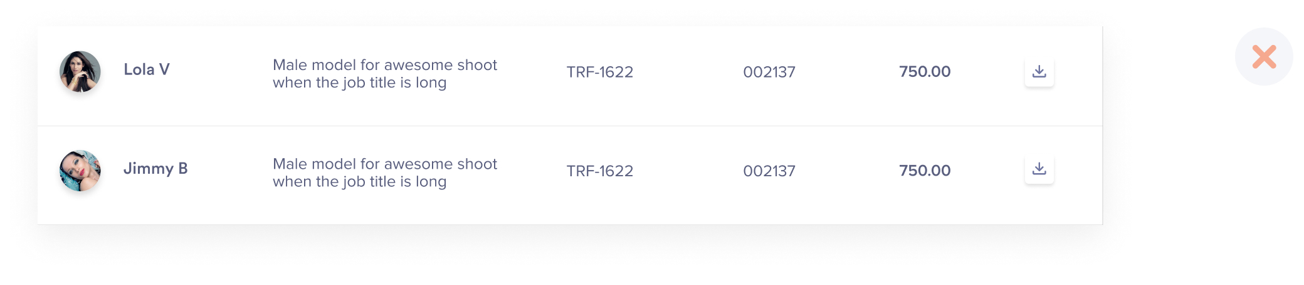Select 'Male model for awesome shoot' in Jimmy's row
1304x285 pixels.
385,164
